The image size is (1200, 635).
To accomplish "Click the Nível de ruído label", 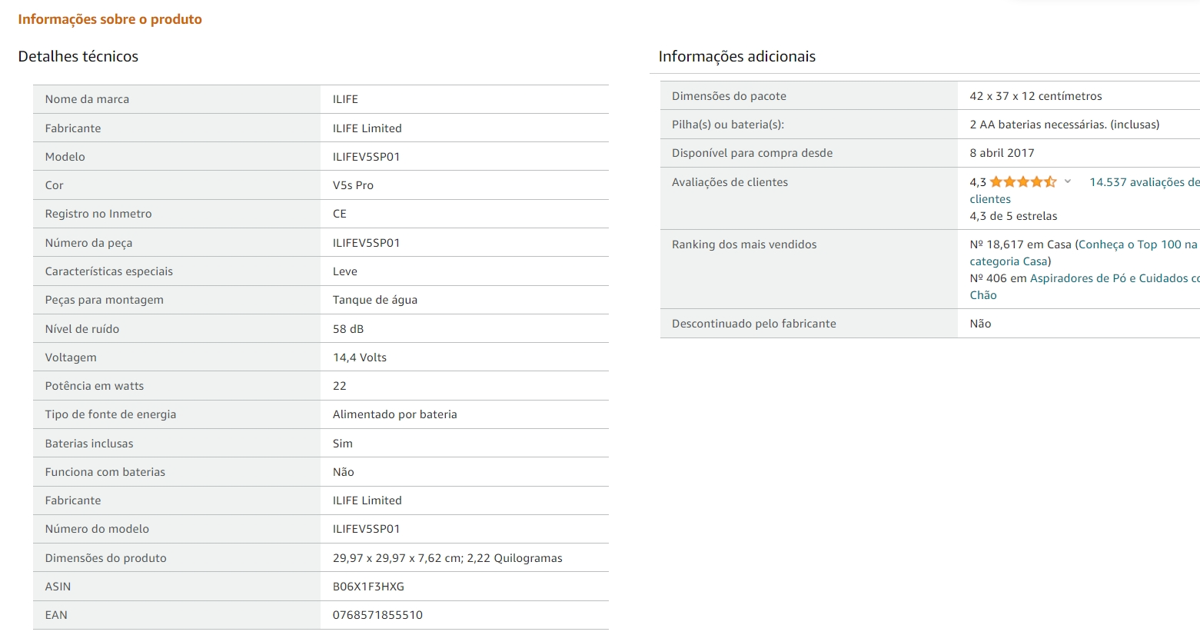I will [82, 329].
